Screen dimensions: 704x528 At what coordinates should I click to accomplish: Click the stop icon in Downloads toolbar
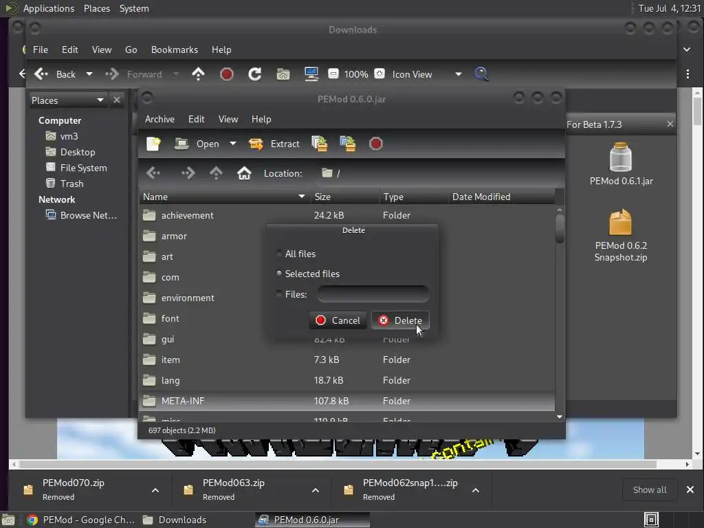pyautogui.click(x=227, y=74)
